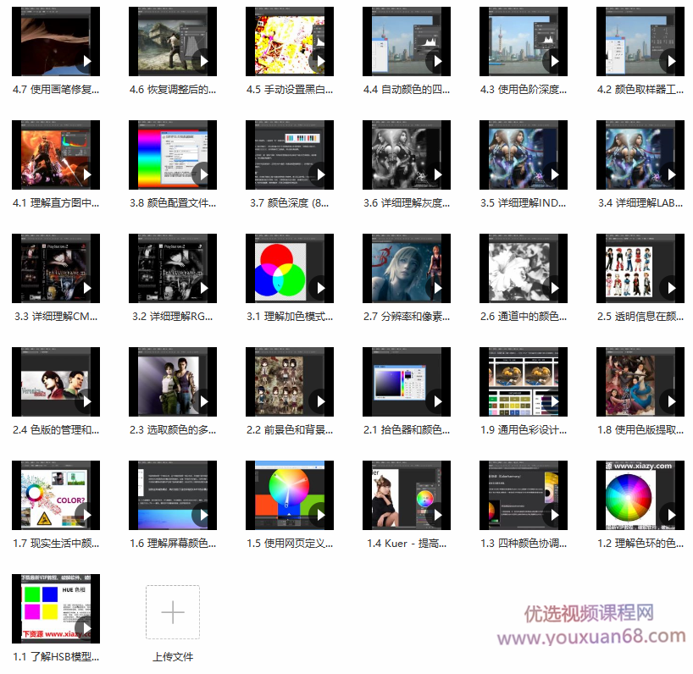Image resolution: width=693 pixels, height=674 pixels.
Task: Click play icon on 2.5 透明信息 video
Action: tap(671, 289)
